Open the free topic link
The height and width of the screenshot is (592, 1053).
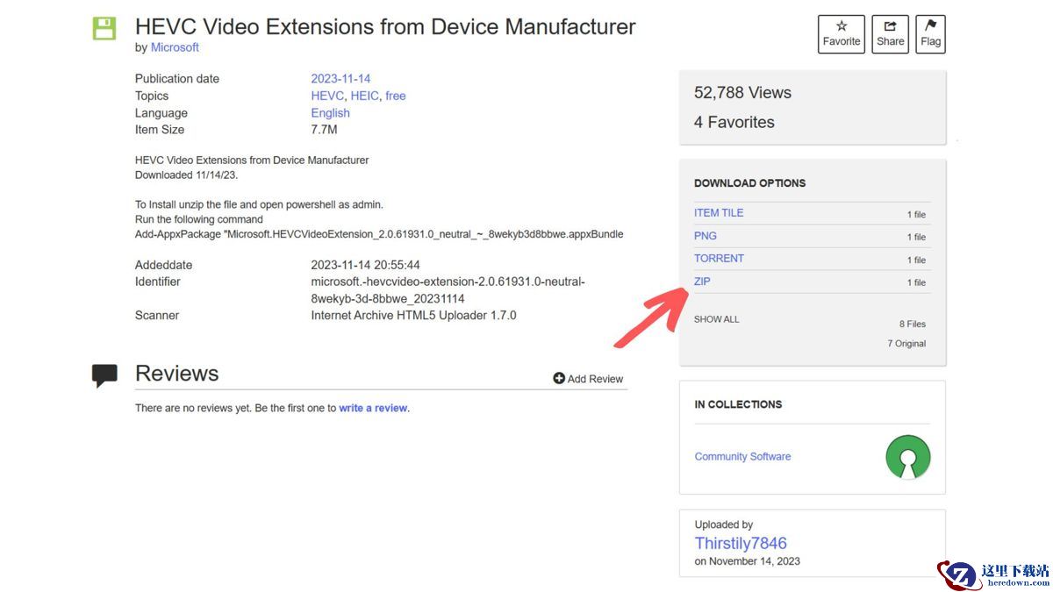(x=396, y=96)
